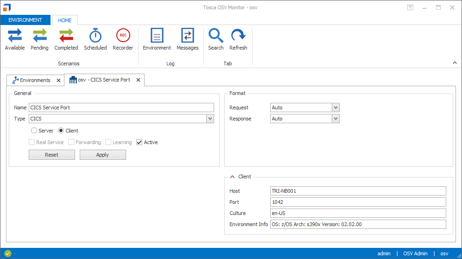The image size is (462, 259).
Task: Click the Apply button
Action: (x=102, y=155)
